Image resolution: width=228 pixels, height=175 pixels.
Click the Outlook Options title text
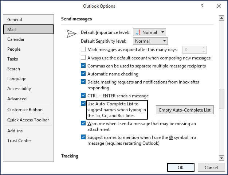(x=99, y=6)
